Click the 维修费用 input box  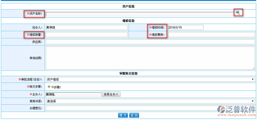coord(211,35)
